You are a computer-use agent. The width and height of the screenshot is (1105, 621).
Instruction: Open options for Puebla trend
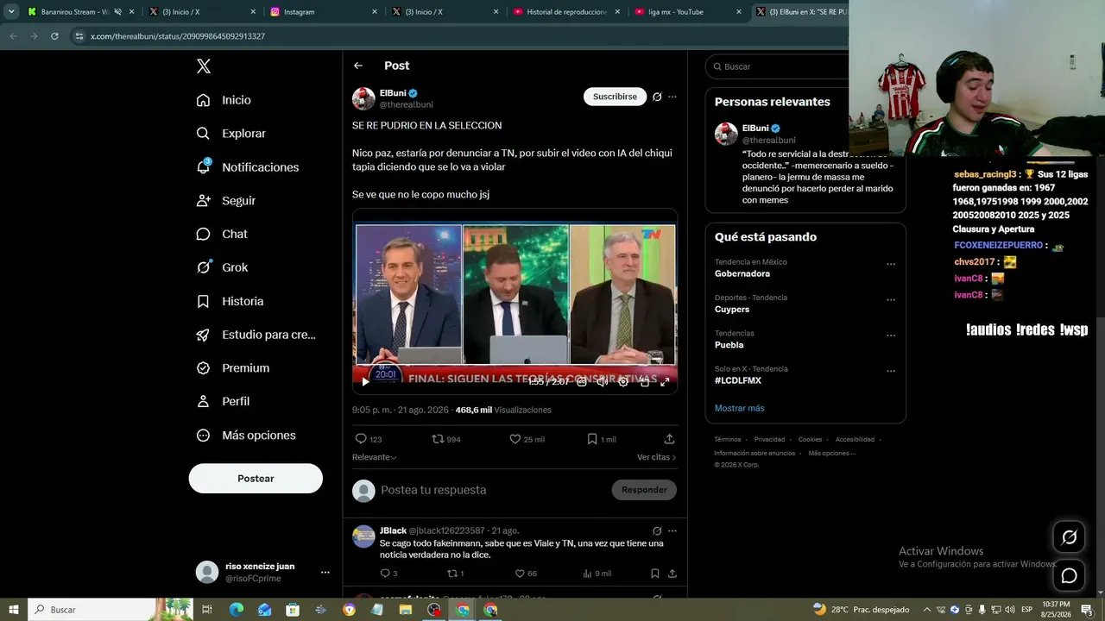point(891,336)
